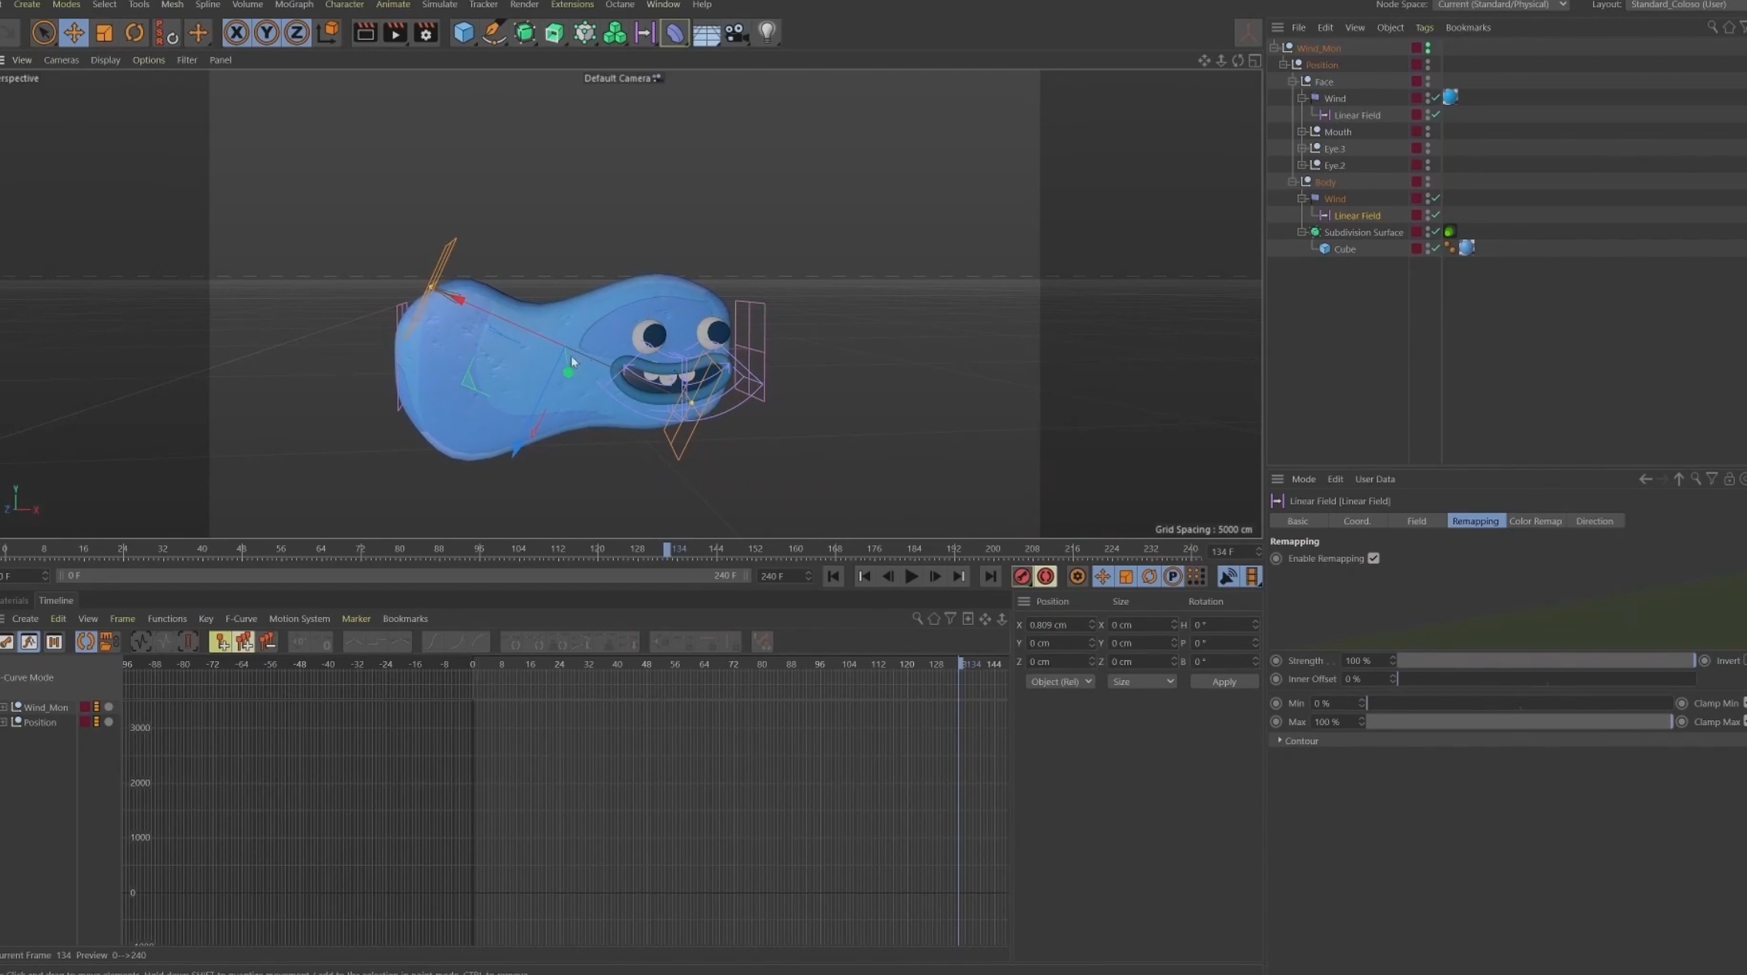Toggle X axis lock in toolbar
The width and height of the screenshot is (1747, 975).
coord(236,32)
